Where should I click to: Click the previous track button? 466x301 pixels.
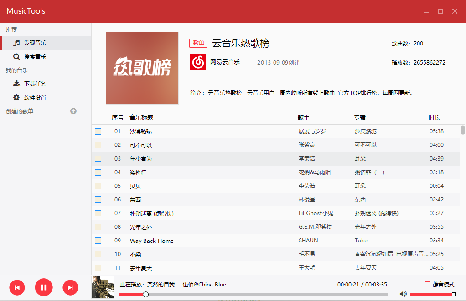coord(17,287)
